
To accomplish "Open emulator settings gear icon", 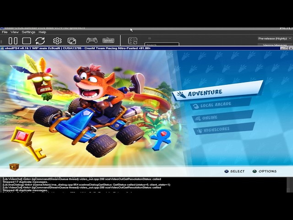I will pyautogui.click(x=57, y=41).
